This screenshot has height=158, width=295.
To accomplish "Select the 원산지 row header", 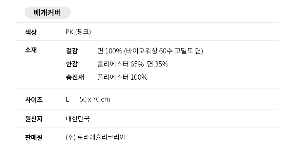I will pos(34,119).
